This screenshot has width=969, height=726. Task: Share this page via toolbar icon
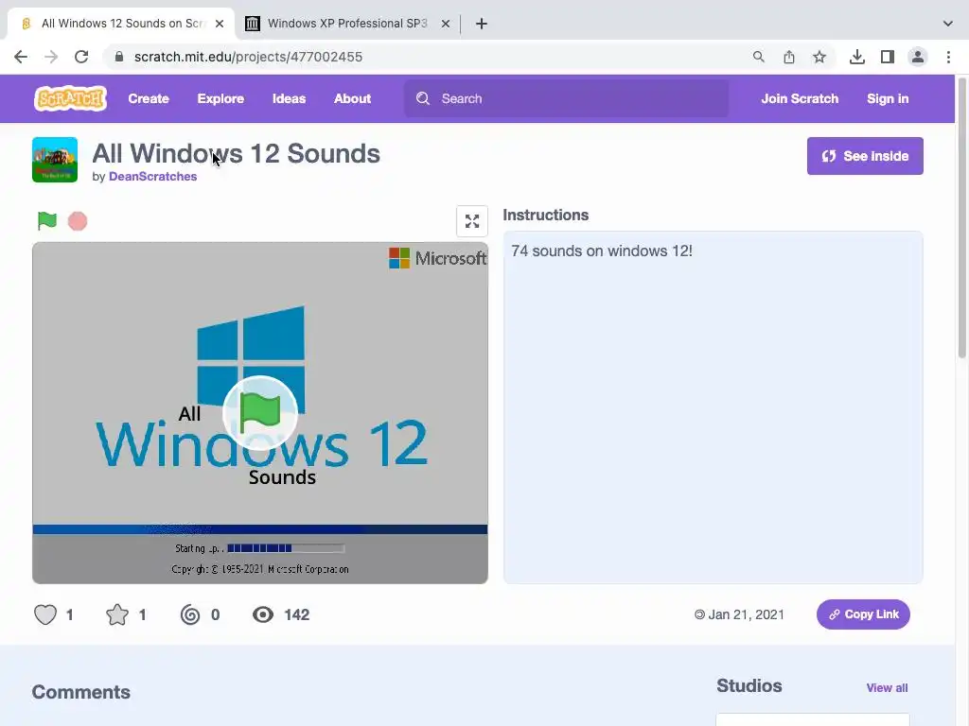(x=789, y=57)
